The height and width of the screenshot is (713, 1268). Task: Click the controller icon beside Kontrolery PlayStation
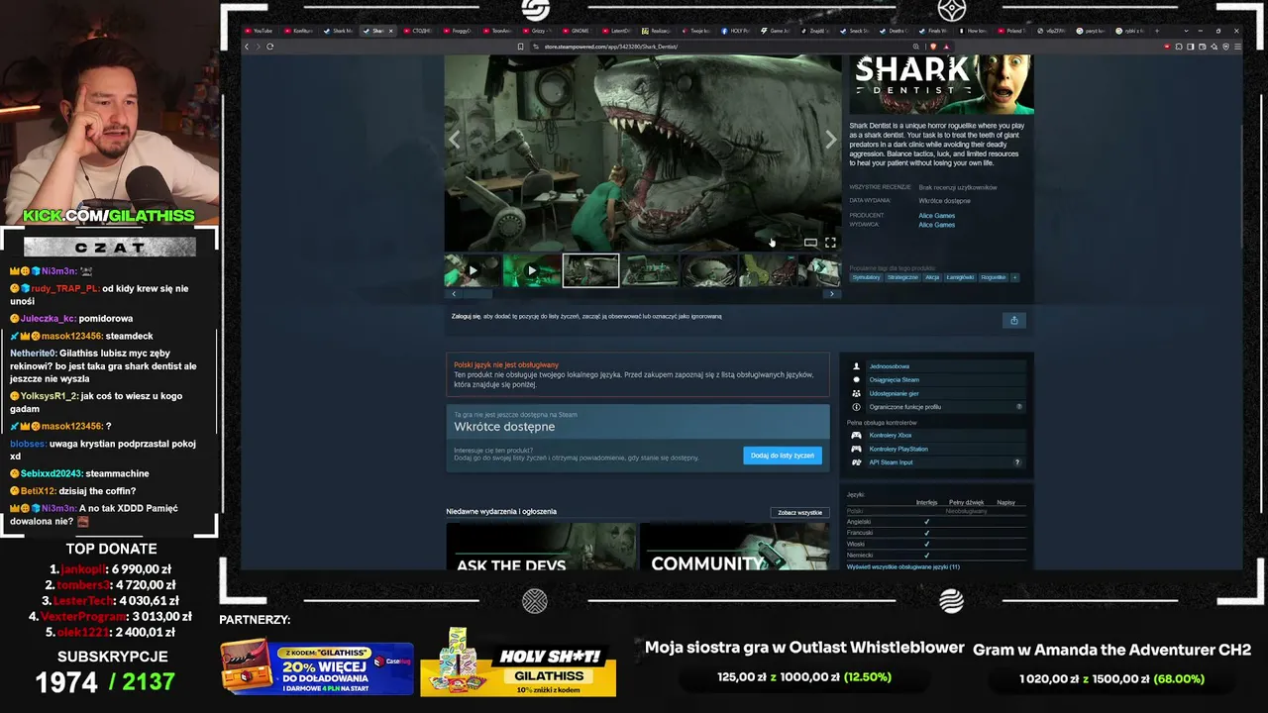pos(857,449)
